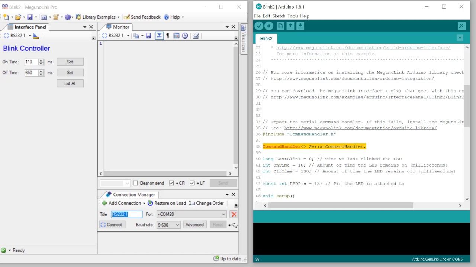The height and width of the screenshot is (267, 476).
Task: Click the Save disk icon in MegunoLink main toolbar
Action: point(30,17)
